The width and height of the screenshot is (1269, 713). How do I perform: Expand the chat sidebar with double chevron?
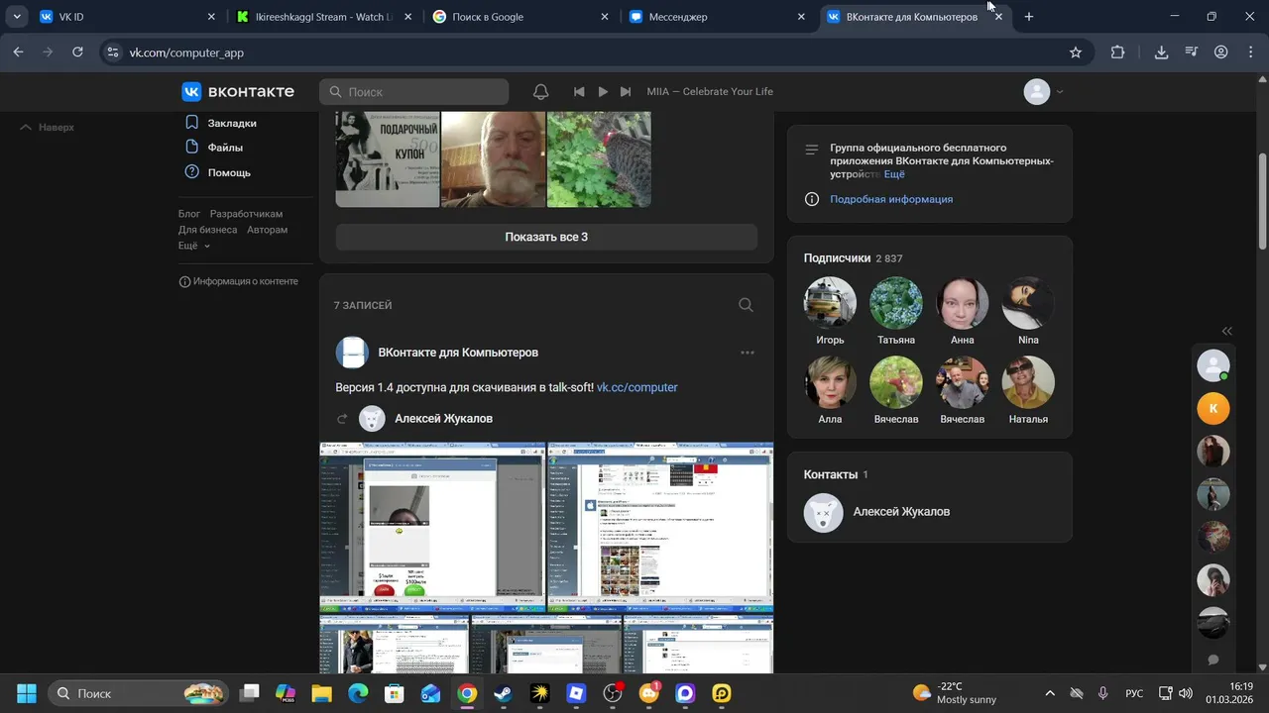[1227, 332]
